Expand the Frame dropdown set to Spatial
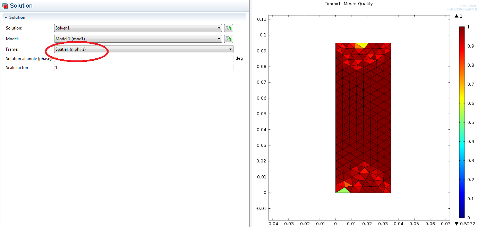Image resolution: width=477 pixels, height=227 pixels. pos(144,49)
